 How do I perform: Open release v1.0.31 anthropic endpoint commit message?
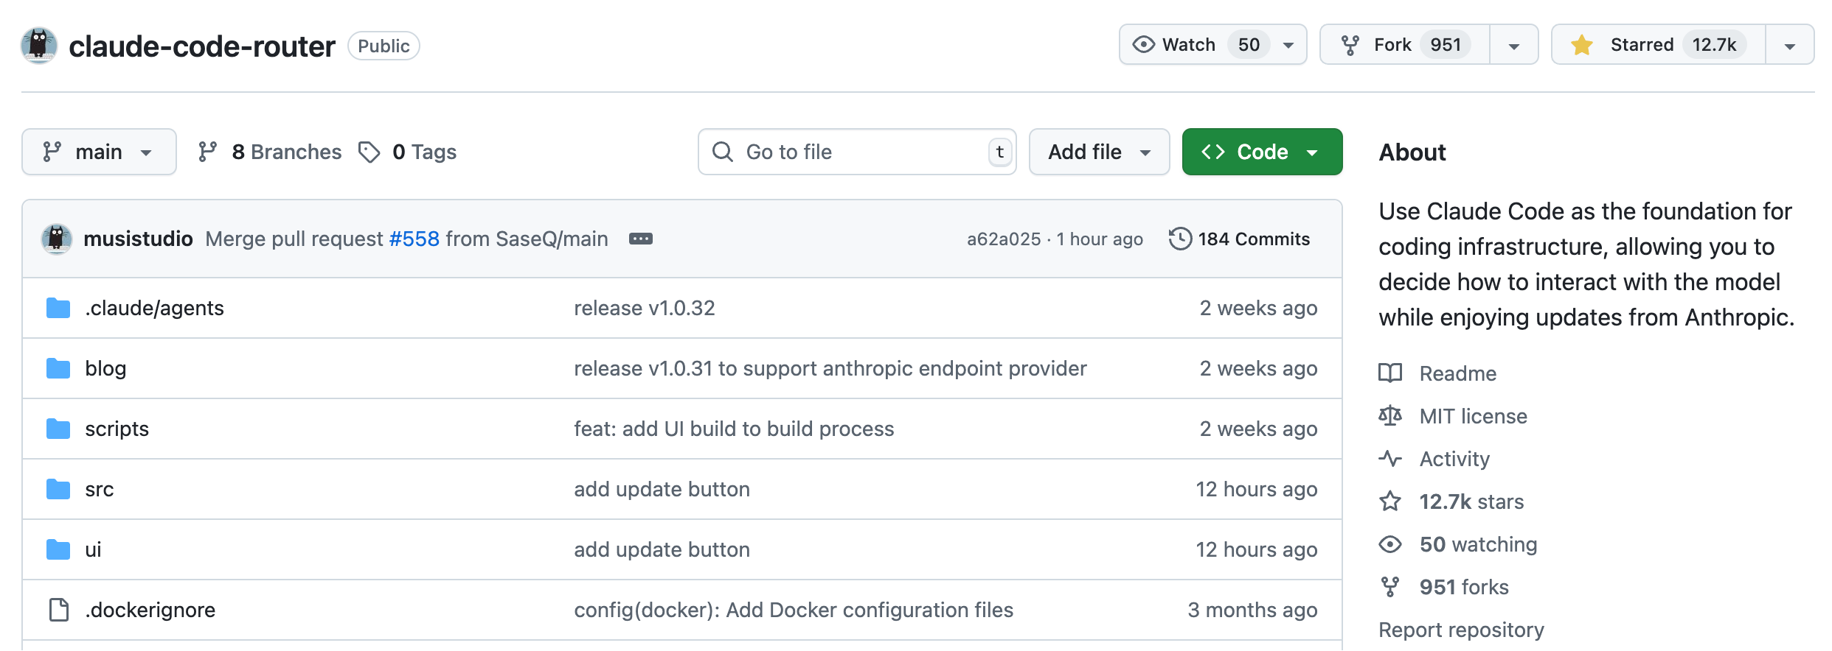[830, 368]
